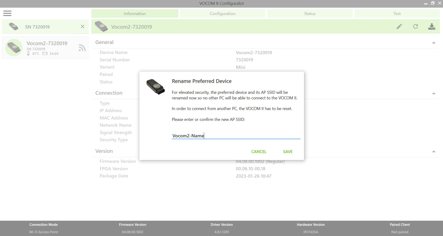Click the MAC Address label
Image resolution: width=443 pixels, height=236 pixels.
coord(114,118)
